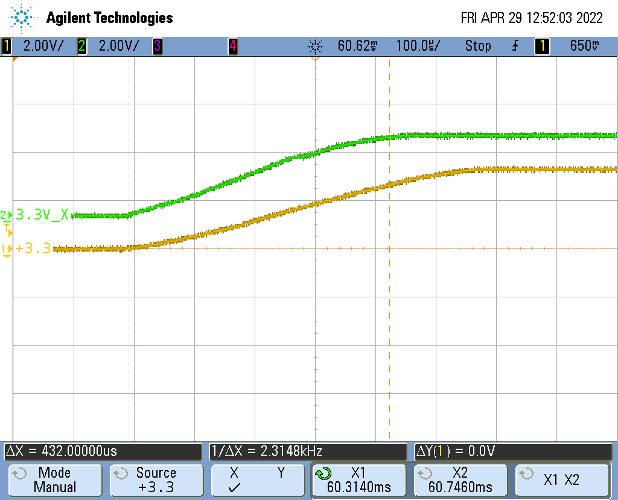Click the falling-edge trigger slope icon
Viewport: 618px width, 500px height.
coord(514,46)
